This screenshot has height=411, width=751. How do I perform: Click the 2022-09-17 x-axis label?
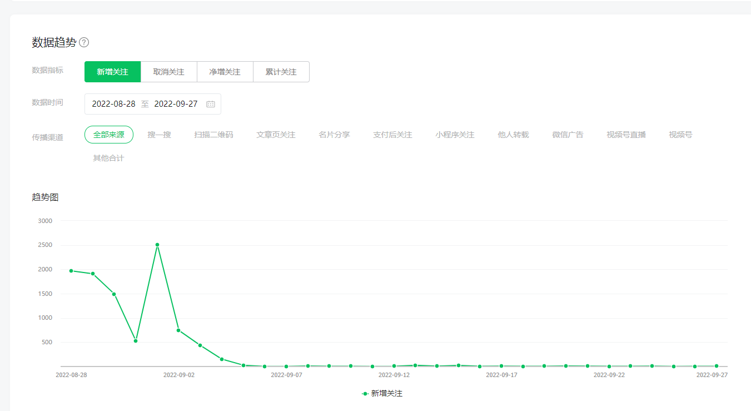pos(501,375)
